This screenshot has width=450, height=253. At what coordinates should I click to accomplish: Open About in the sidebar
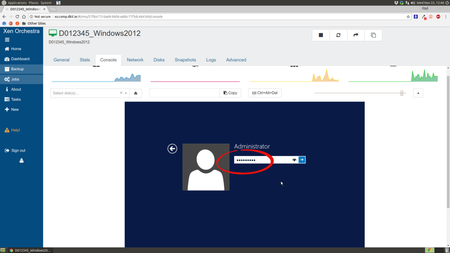22,89
